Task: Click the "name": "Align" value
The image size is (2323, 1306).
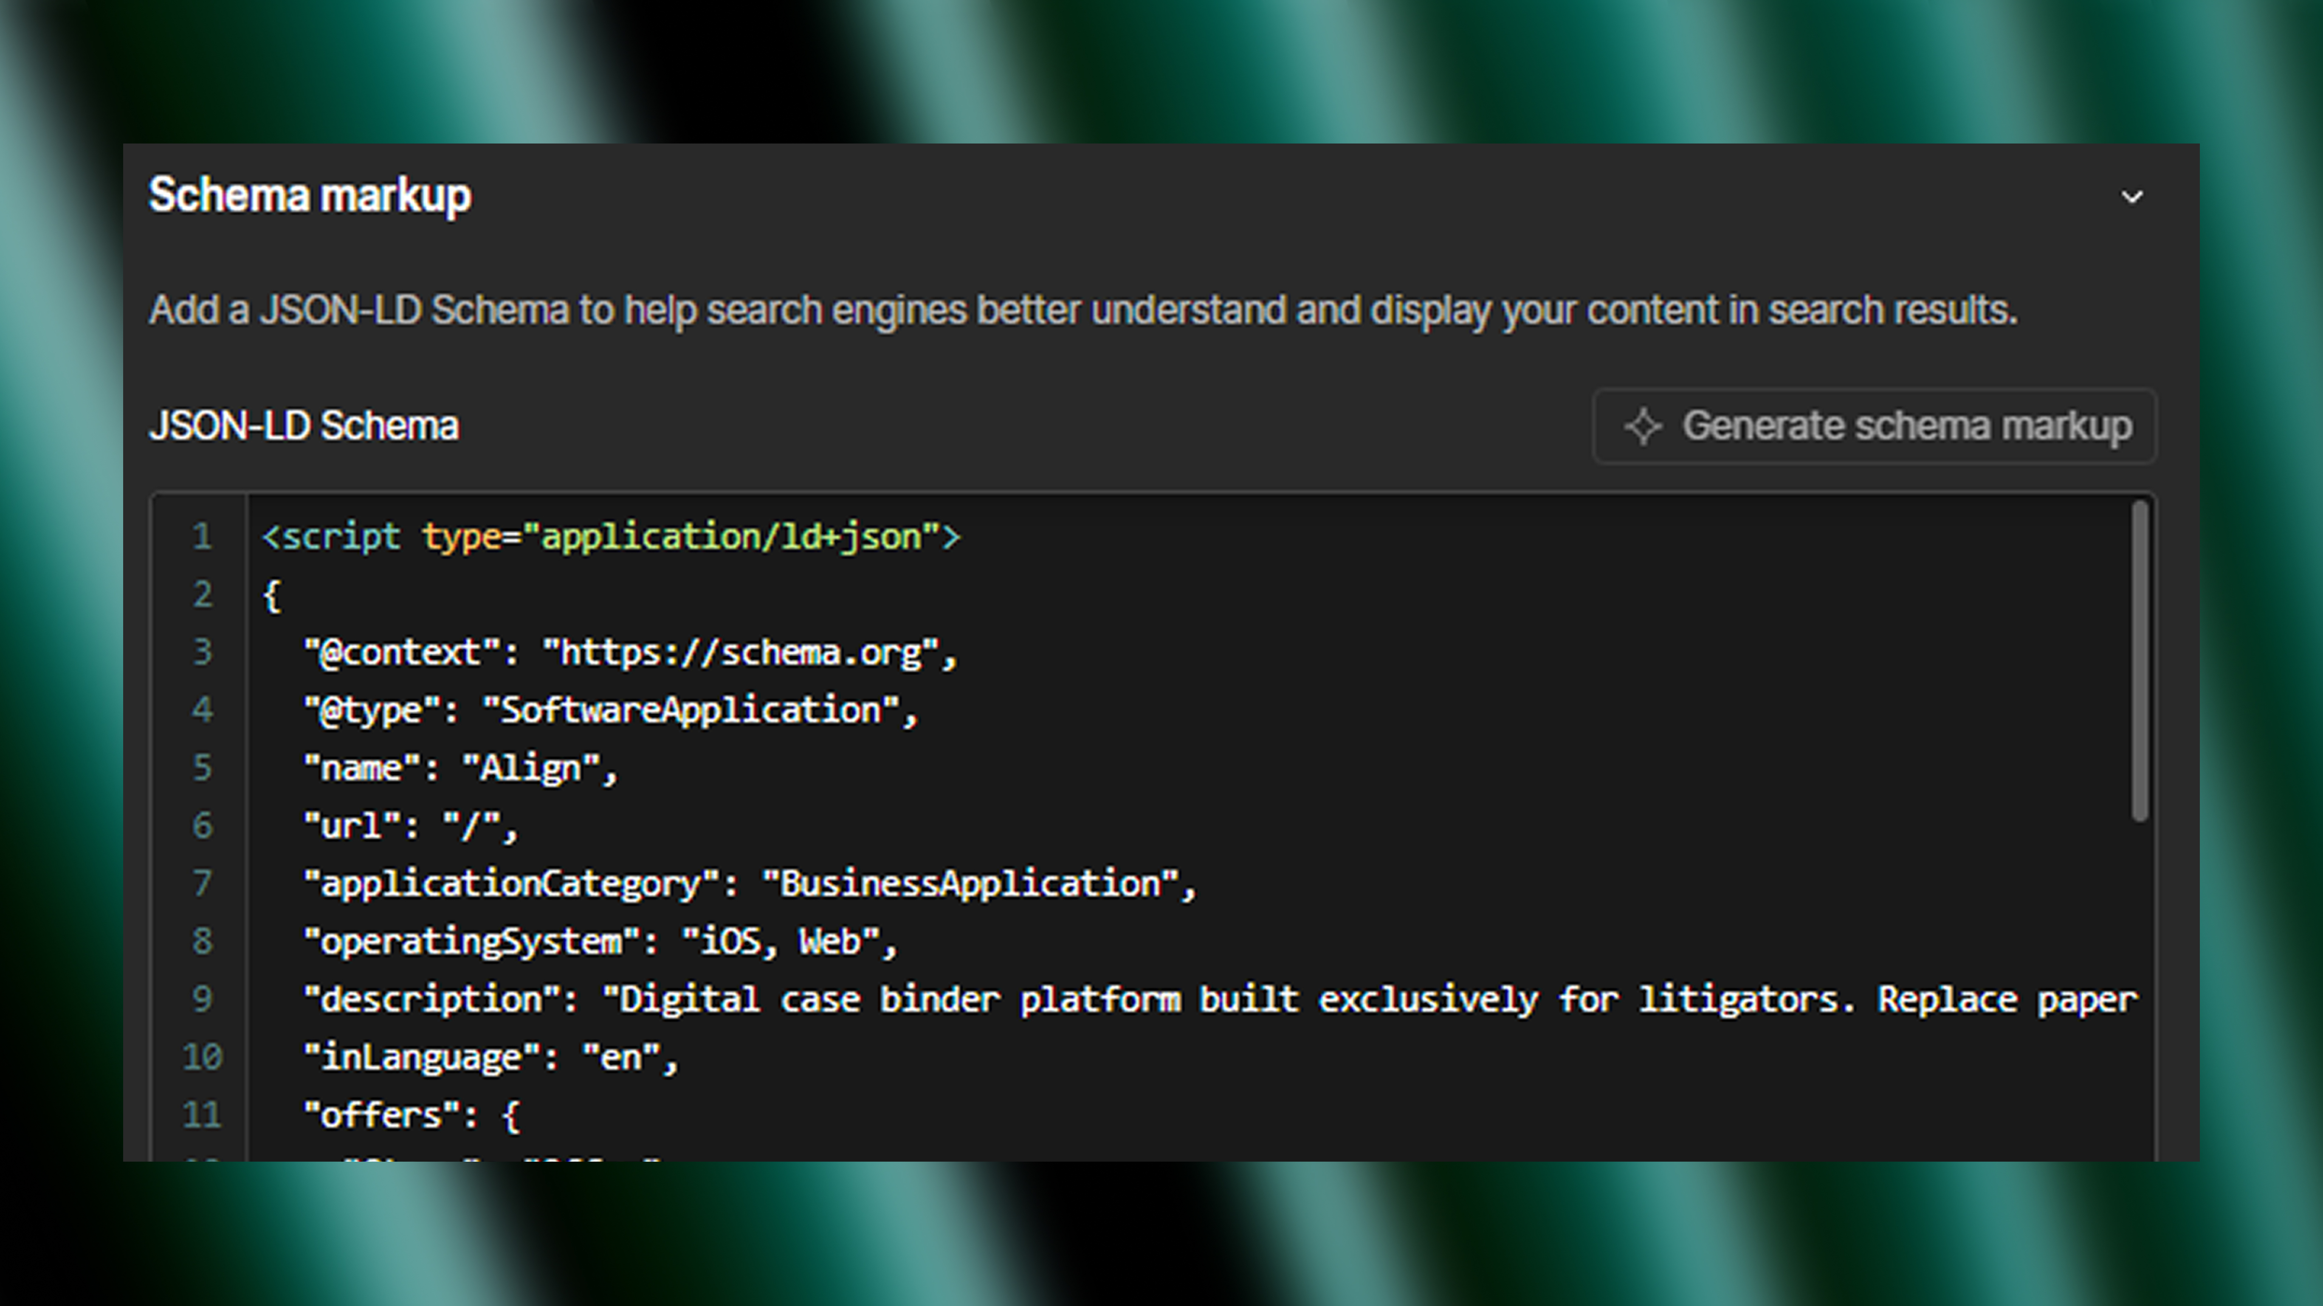Action: coord(532,767)
